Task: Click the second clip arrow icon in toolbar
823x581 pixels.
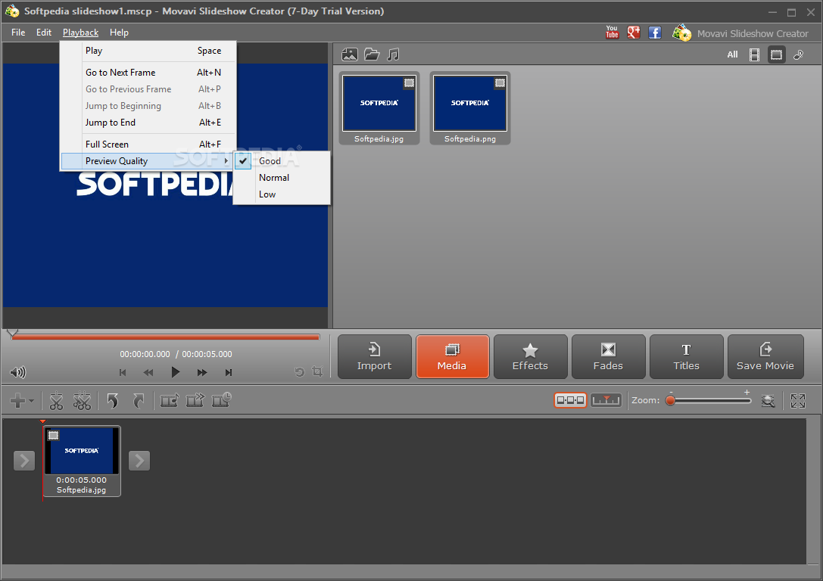Action: [x=195, y=401]
